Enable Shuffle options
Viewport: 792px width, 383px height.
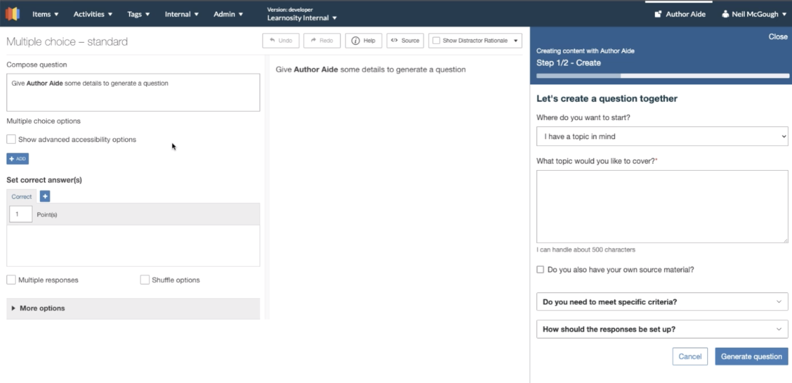[x=145, y=280]
